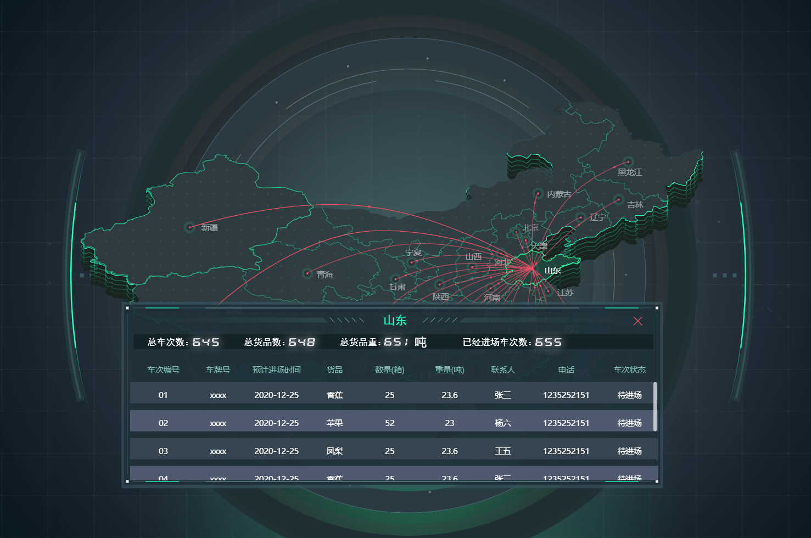Click the 联系人 column header

(503, 369)
